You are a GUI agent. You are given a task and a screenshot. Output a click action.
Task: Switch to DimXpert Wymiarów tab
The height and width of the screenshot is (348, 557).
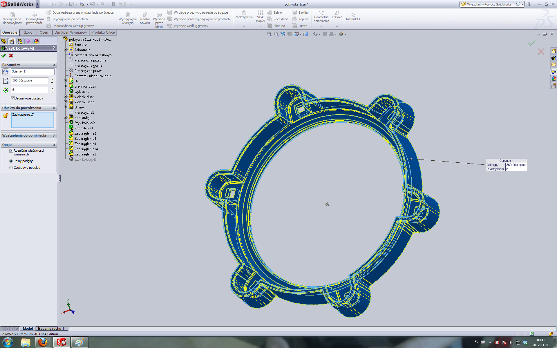70,32
